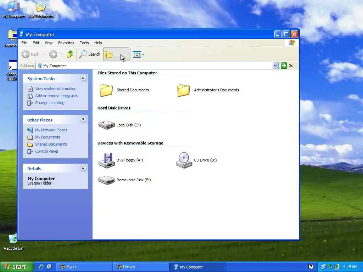Switch to Library taskbar button
The height and width of the screenshot is (272, 363).
[141, 267]
